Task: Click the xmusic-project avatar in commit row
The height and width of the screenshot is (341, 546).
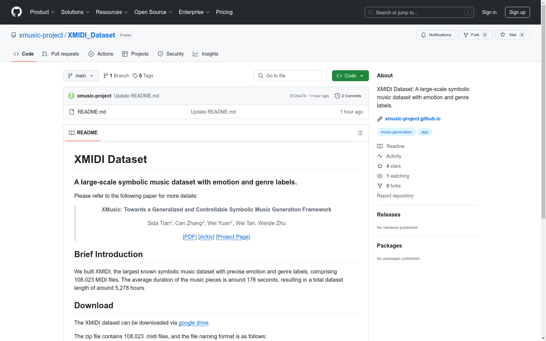Action: tap(71, 96)
